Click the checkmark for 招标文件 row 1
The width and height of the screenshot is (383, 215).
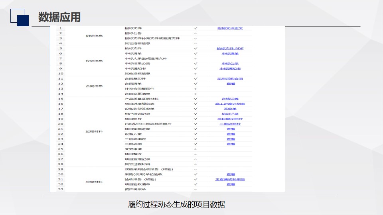[195, 28]
